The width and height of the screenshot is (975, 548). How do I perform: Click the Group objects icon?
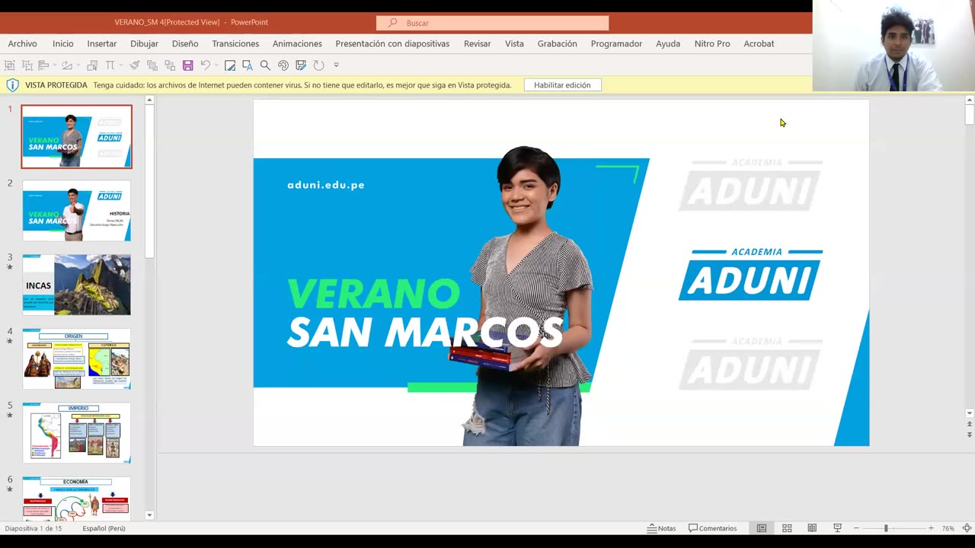pyautogui.click(x=10, y=65)
